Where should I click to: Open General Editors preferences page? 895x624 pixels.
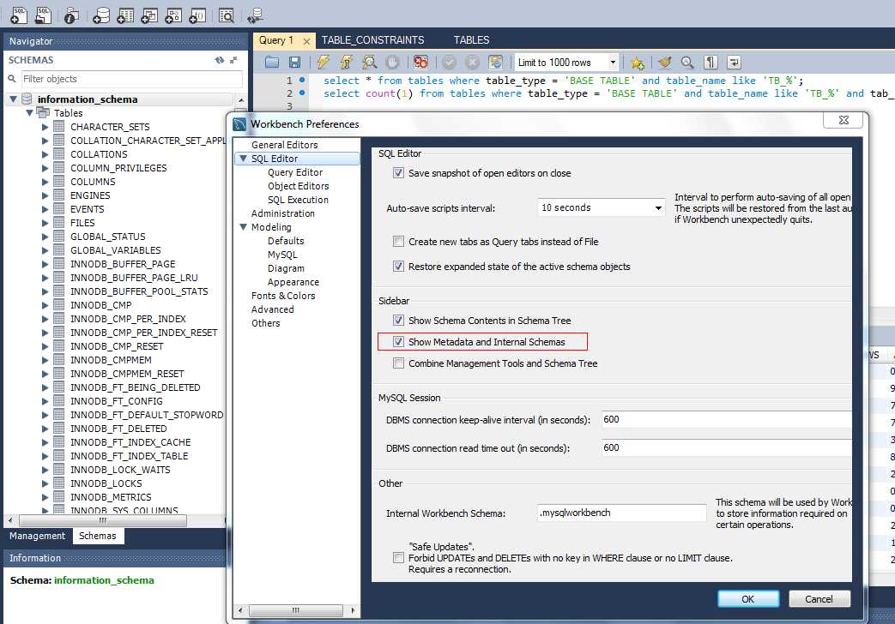pyautogui.click(x=284, y=145)
